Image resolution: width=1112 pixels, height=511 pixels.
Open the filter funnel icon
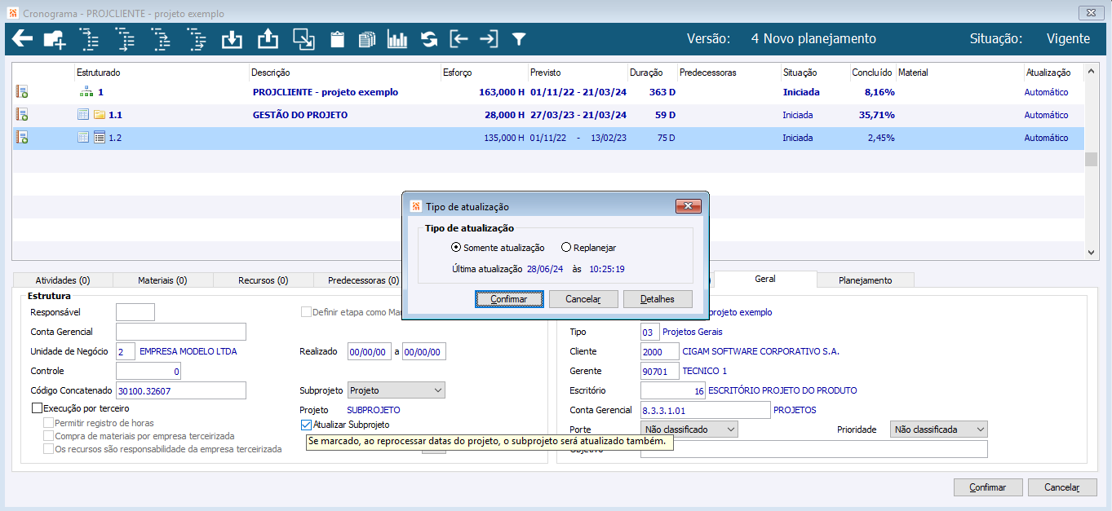(518, 38)
